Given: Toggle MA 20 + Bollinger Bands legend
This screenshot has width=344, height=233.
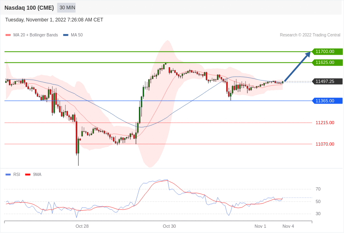Looking at the screenshot, I should tap(32, 35).
